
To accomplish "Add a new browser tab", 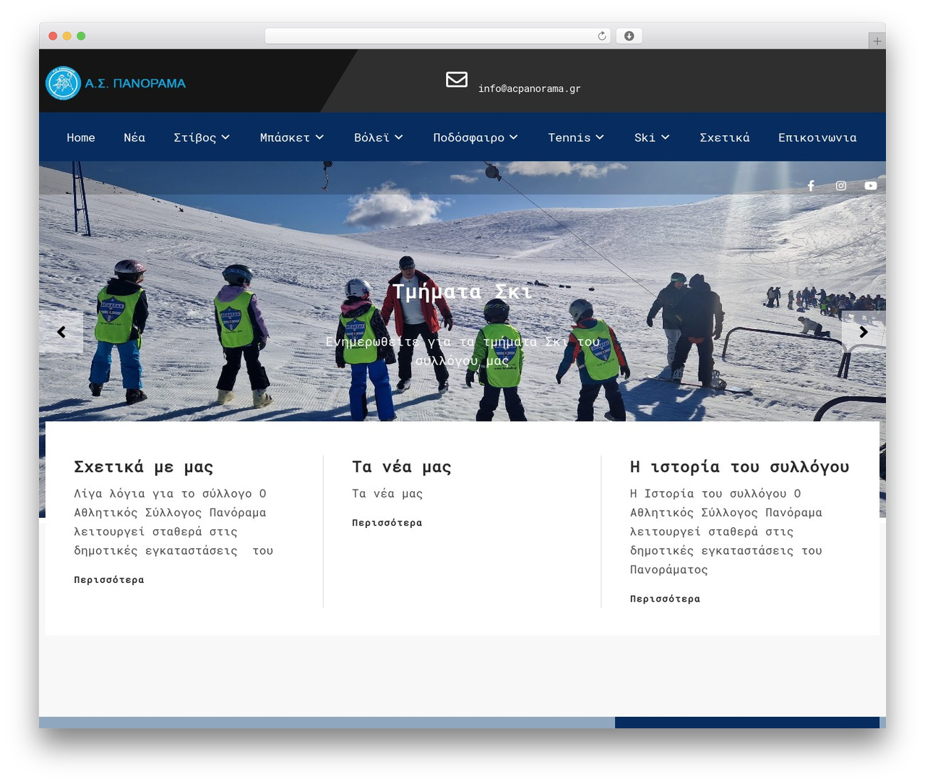I will click(877, 41).
